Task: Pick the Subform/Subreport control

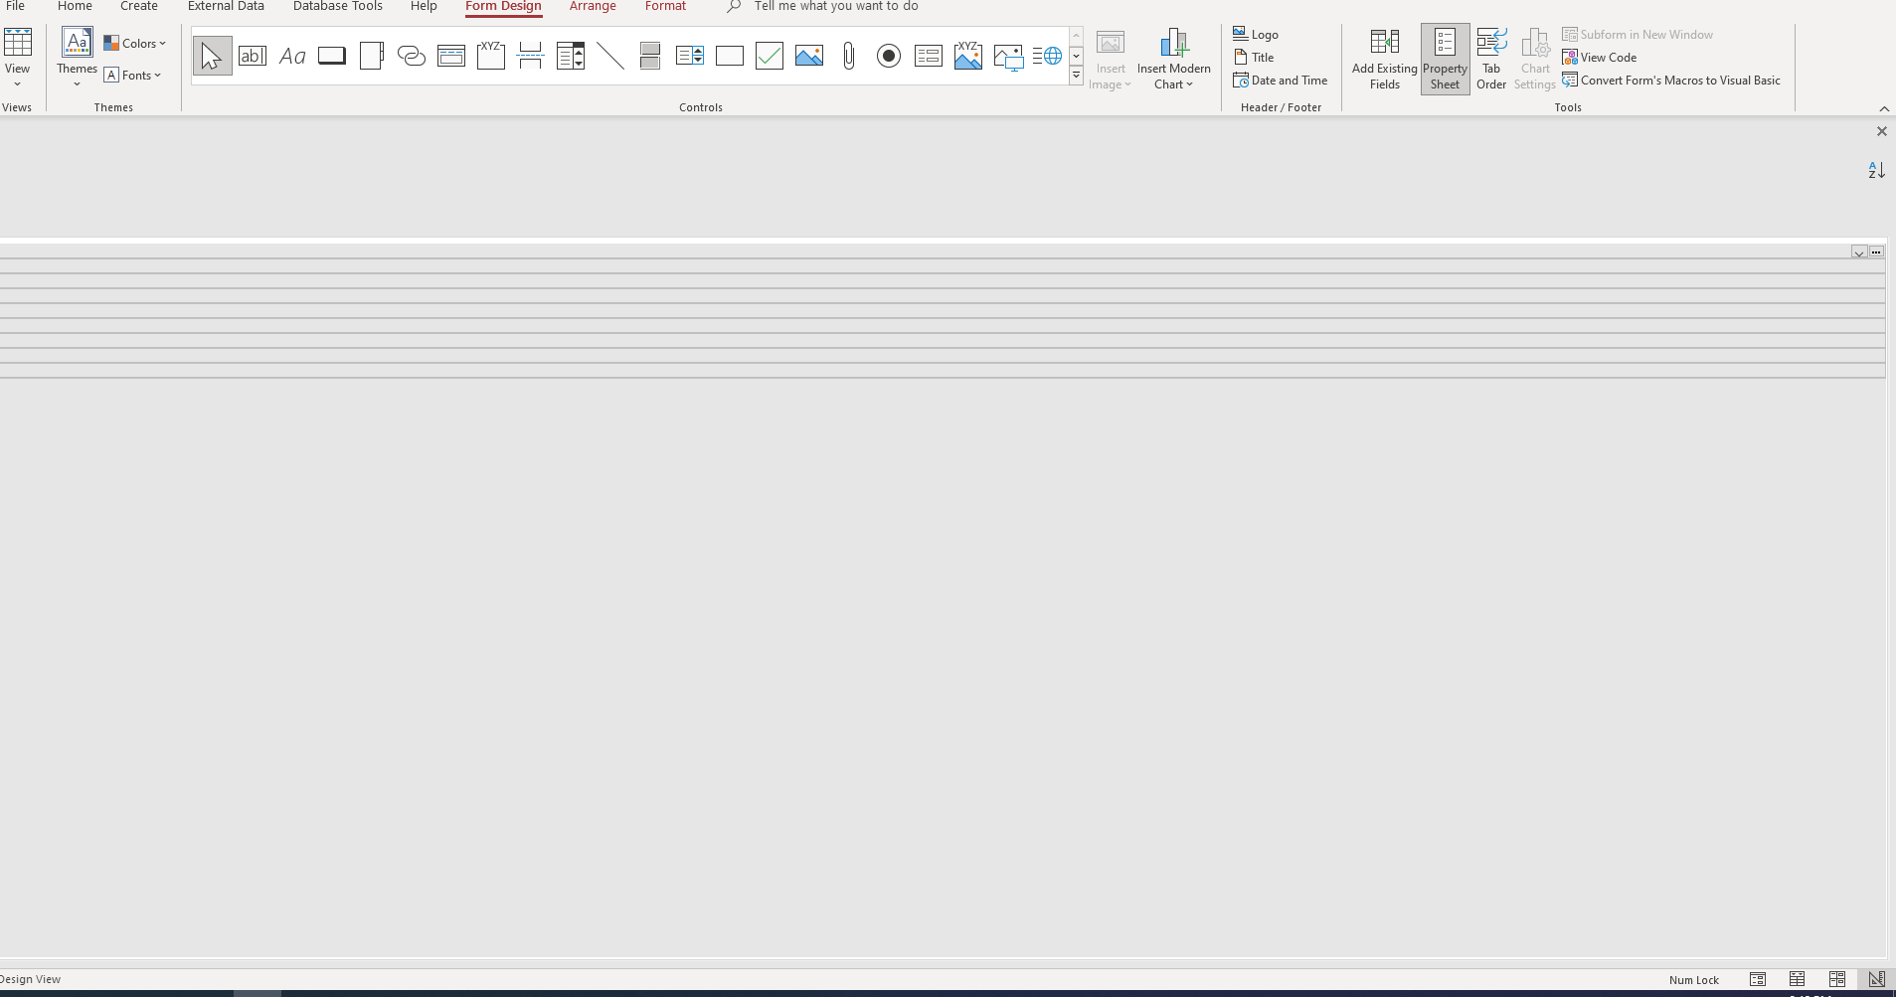Action: tap(929, 56)
